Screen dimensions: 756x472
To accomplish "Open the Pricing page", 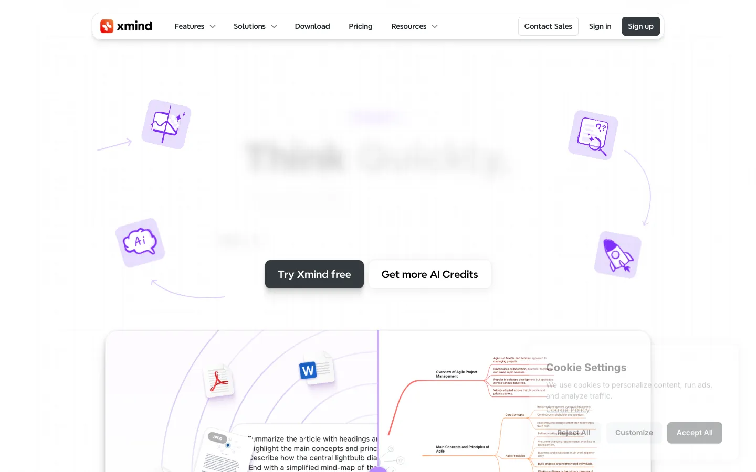I will tap(361, 26).
